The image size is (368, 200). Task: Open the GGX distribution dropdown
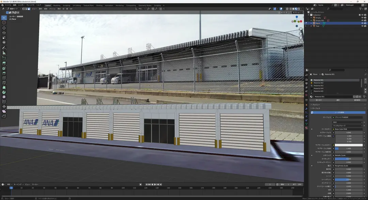(348, 122)
